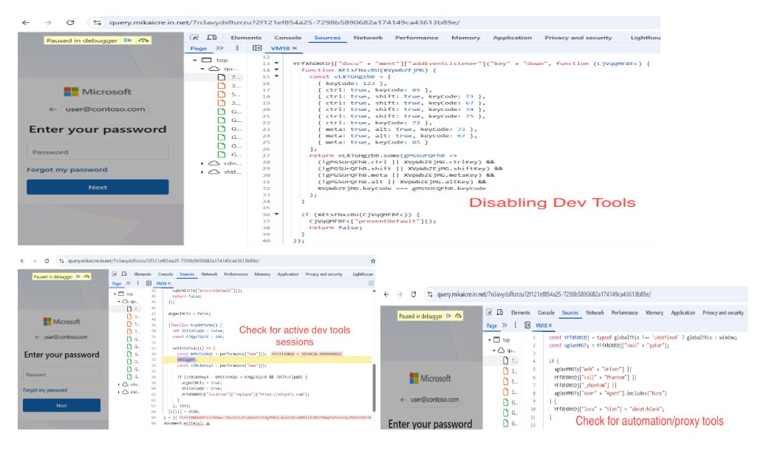Activate the inspect element picker in top DevTools
783x454 pixels.
point(194,38)
